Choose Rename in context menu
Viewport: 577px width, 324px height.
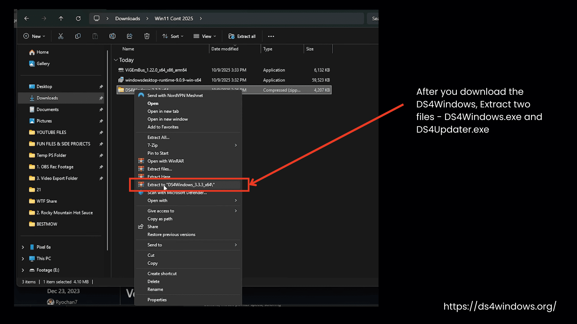[188, 289]
